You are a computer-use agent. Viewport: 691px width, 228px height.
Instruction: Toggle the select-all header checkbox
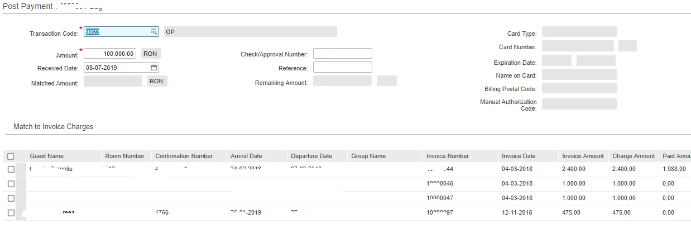tap(11, 156)
